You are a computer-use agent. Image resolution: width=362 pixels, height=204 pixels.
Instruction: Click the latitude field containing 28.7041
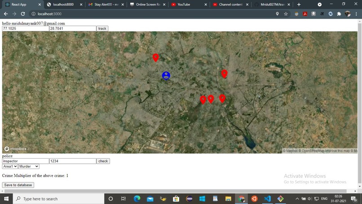coord(73,29)
